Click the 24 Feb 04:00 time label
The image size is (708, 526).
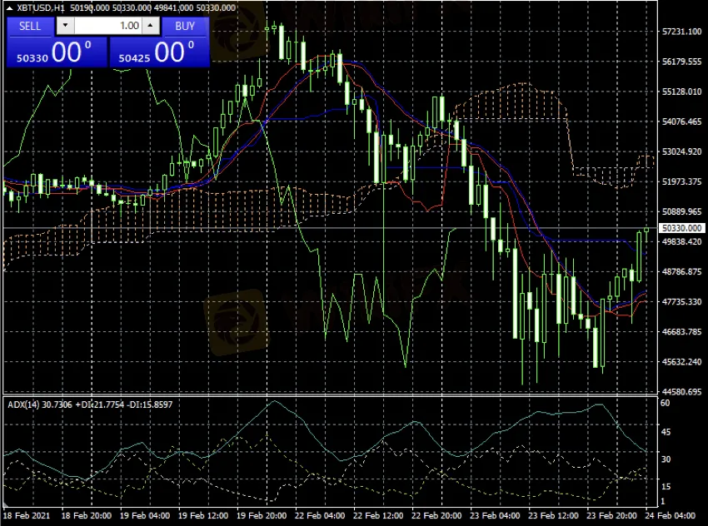point(670,516)
